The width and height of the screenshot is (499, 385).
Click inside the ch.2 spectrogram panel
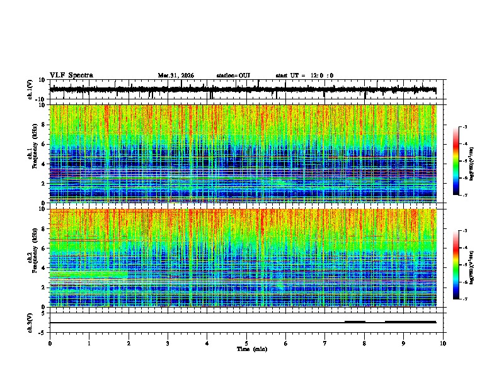point(243,258)
